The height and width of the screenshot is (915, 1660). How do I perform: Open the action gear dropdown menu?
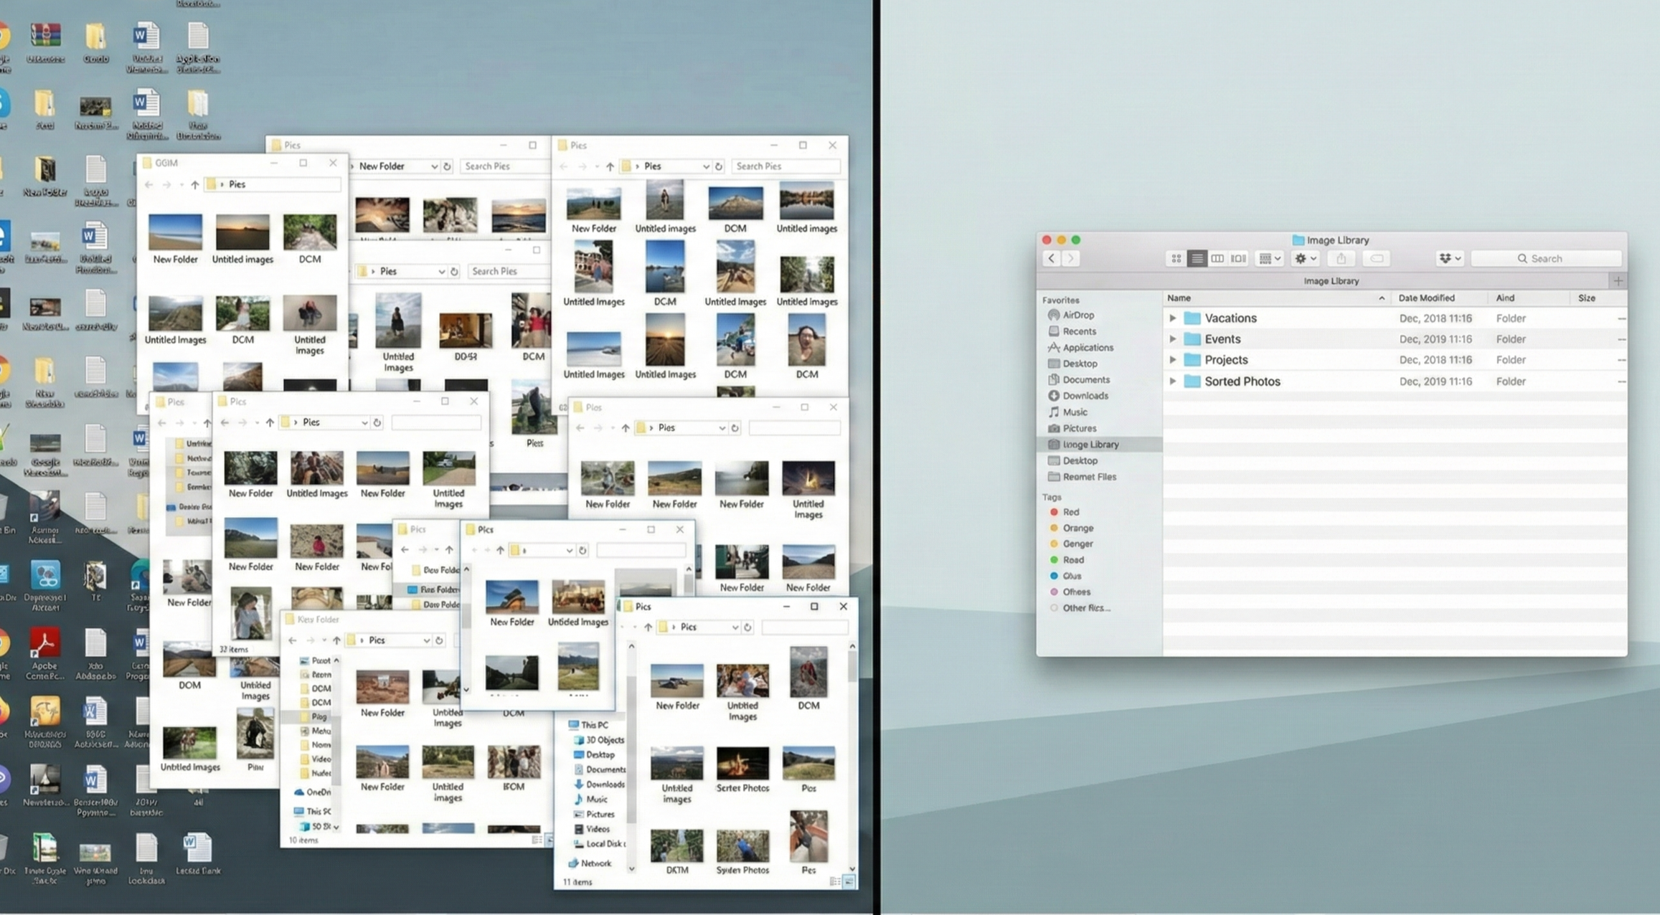(1304, 258)
